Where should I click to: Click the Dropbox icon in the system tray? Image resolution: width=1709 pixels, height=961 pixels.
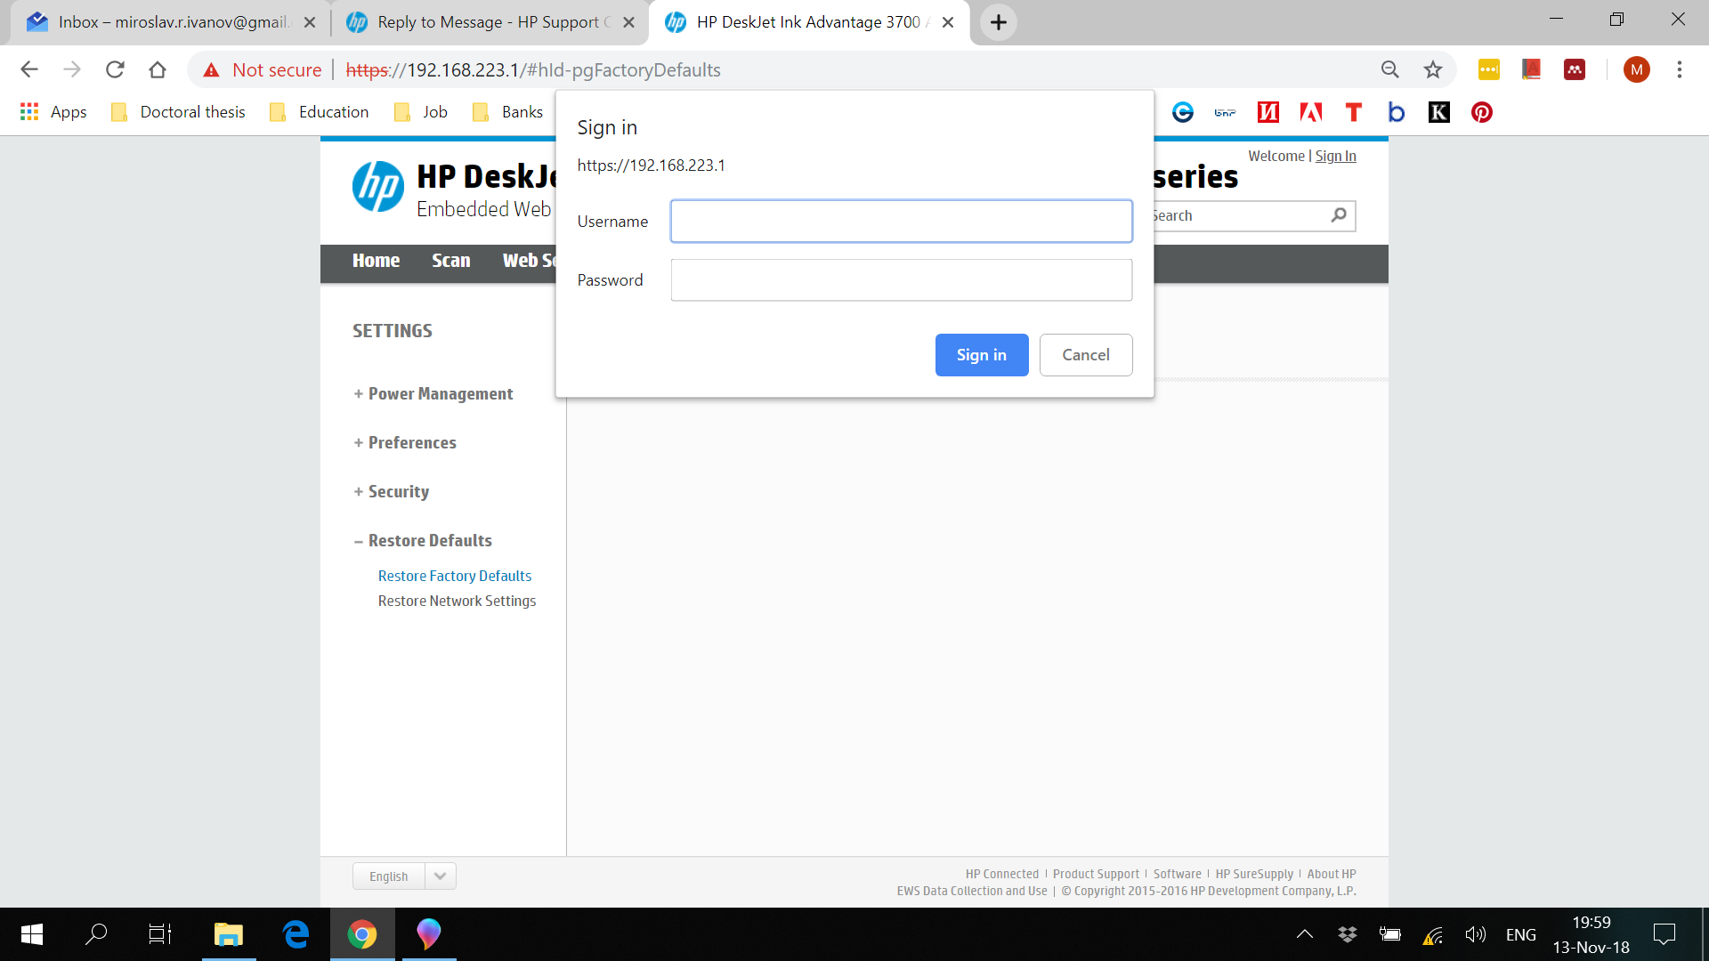pyautogui.click(x=1348, y=934)
